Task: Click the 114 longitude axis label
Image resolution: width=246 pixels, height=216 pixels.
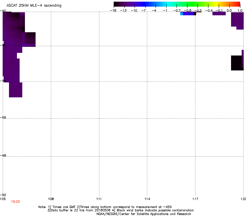Action: click(x=147, y=199)
